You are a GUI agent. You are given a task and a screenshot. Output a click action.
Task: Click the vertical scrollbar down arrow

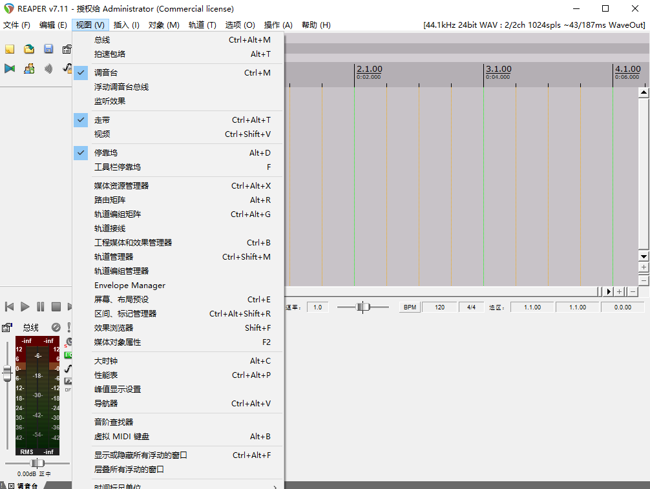[x=644, y=256]
